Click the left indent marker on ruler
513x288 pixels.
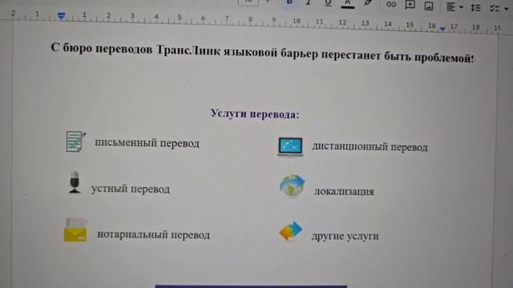coord(61,16)
